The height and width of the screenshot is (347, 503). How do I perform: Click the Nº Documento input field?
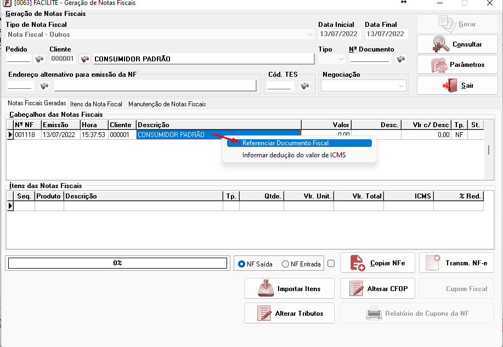(370, 59)
